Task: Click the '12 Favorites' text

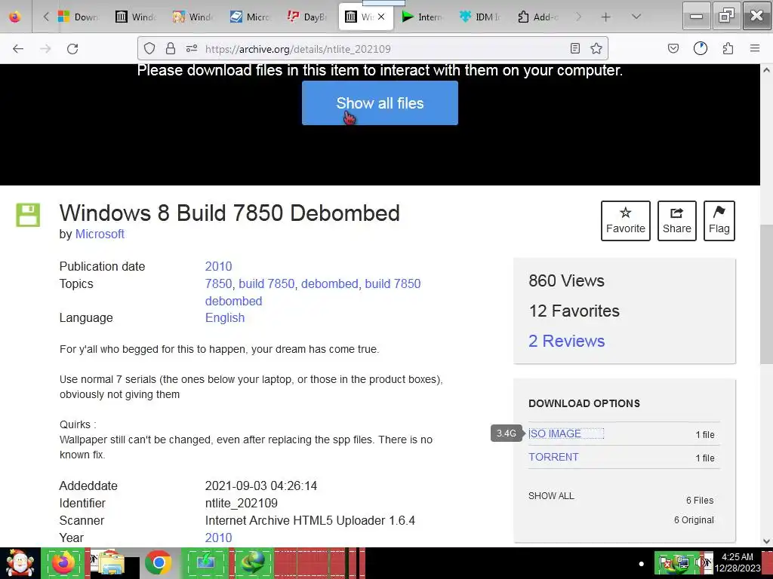Action: pos(574,311)
